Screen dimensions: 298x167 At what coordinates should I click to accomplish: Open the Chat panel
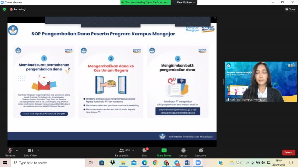point(145,151)
